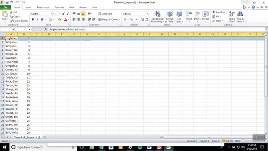Switch to the Data tab
The height and width of the screenshot is (151, 268).
(x=72, y=8)
